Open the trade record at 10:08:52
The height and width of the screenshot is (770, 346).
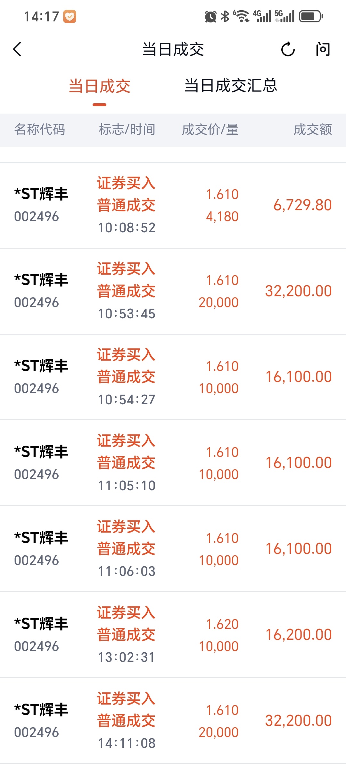173,205
